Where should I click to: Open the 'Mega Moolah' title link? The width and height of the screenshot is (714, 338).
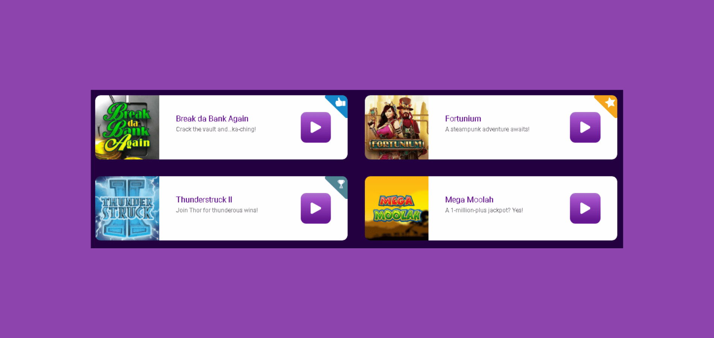(469, 200)
